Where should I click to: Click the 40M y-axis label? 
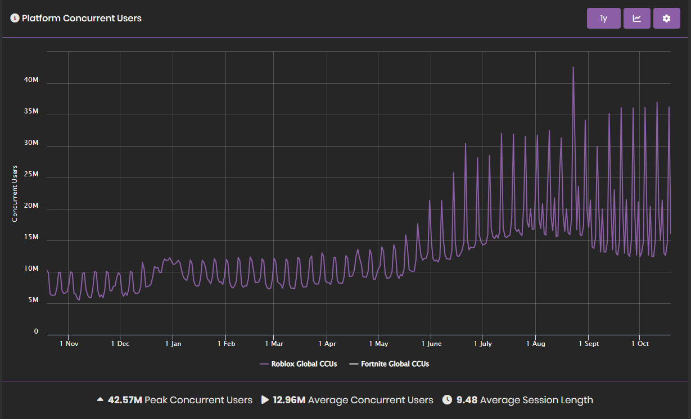click(31, 80)
